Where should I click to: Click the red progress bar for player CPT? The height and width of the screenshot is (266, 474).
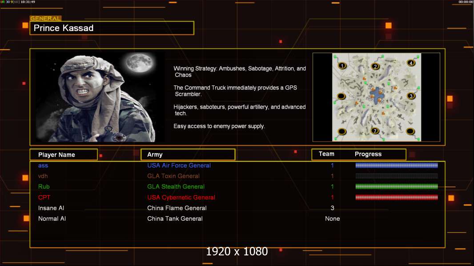pyautogui.click(x=397, y=197)
